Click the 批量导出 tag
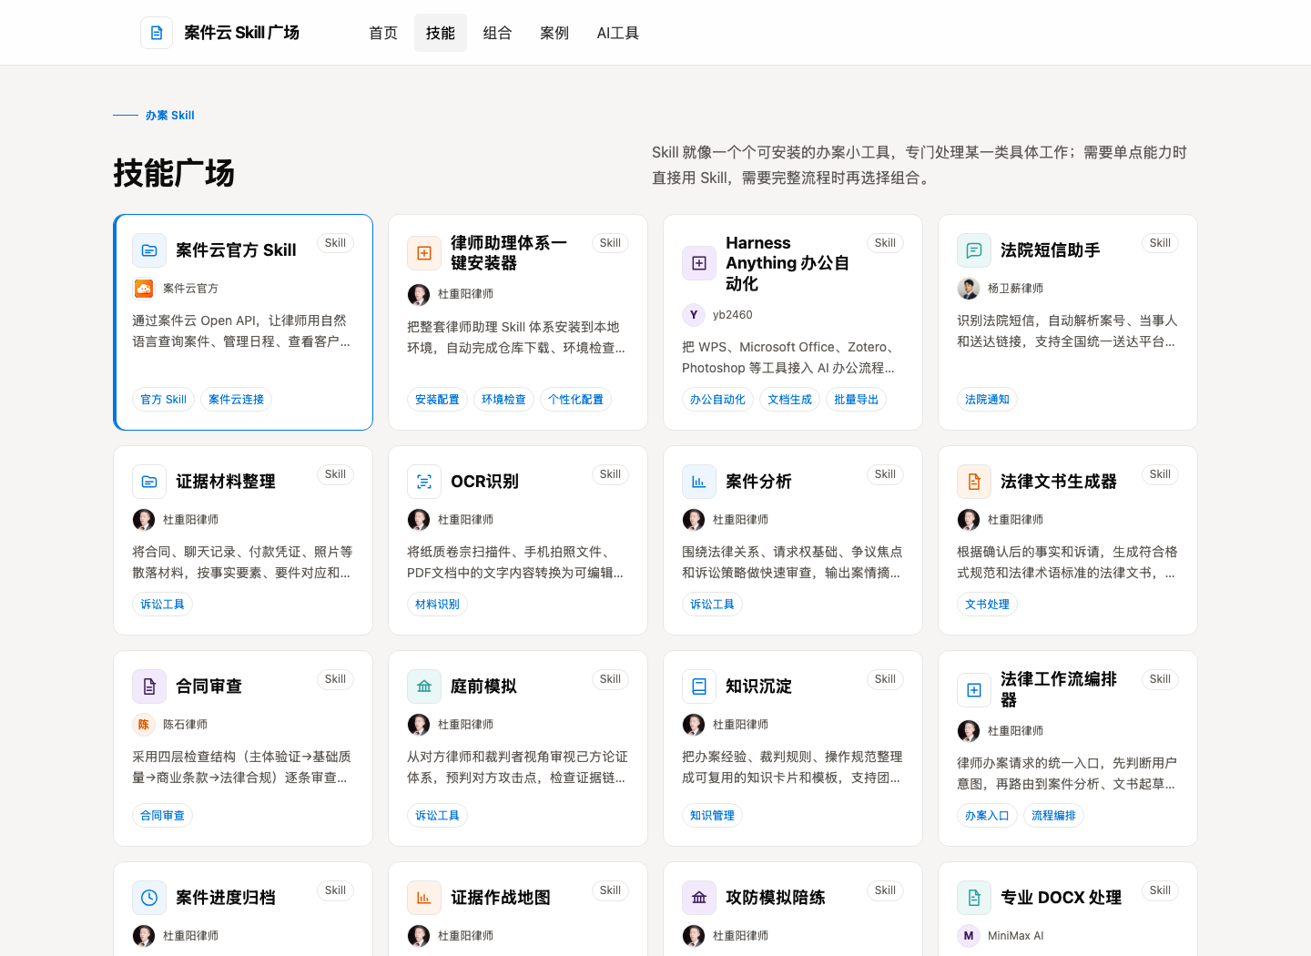 [857, 400]
